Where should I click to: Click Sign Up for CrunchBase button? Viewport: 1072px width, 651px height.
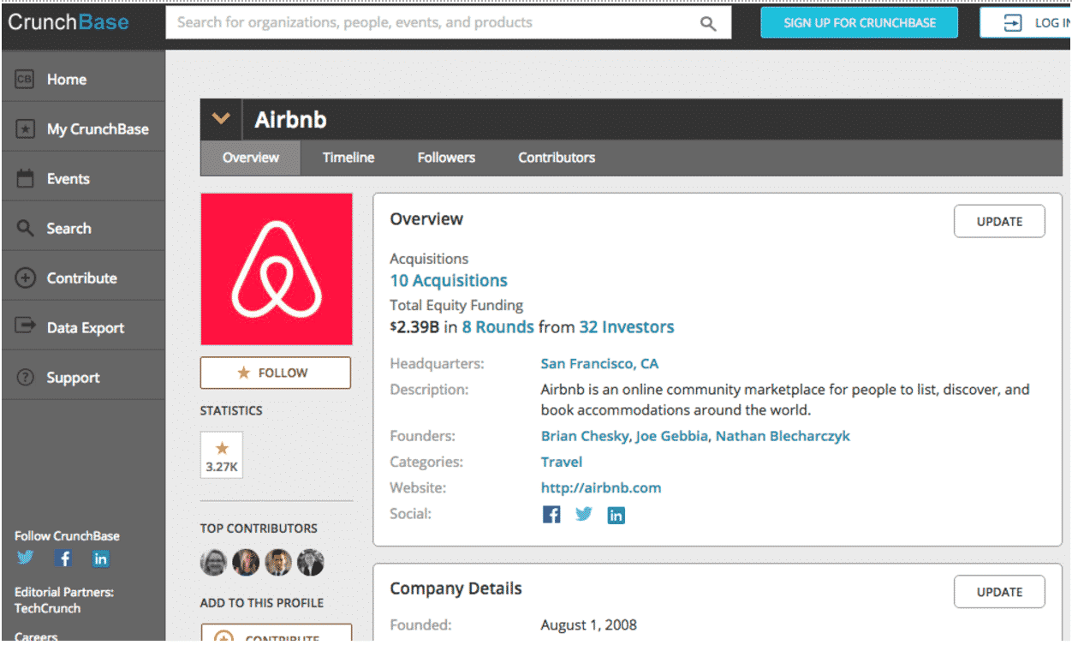(x=860, y=23)
